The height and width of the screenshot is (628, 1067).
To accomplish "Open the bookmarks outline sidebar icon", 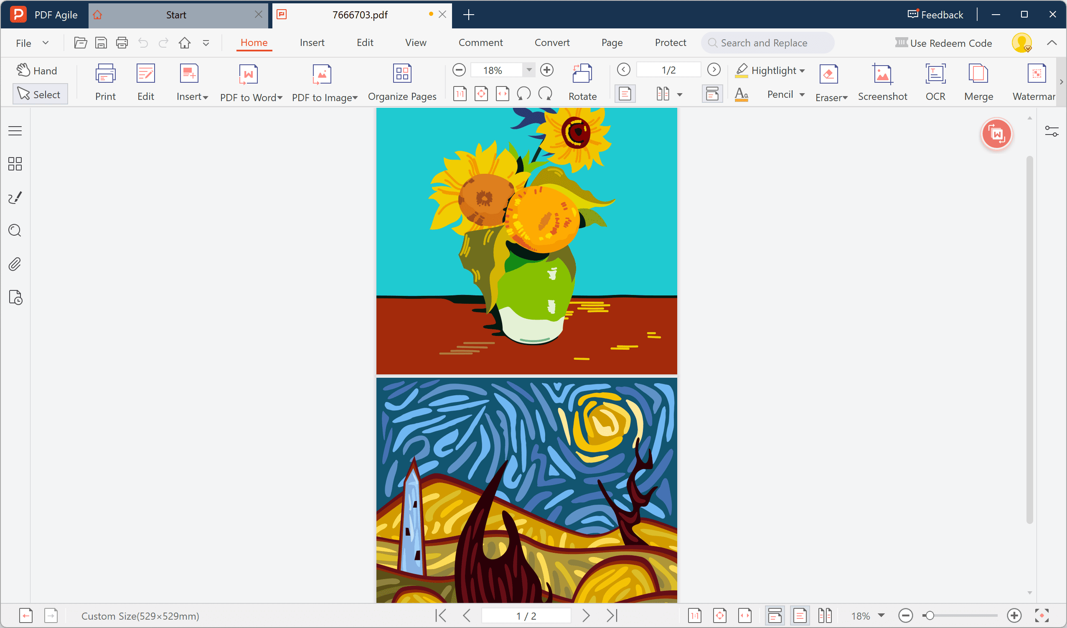I will (15, 130).
